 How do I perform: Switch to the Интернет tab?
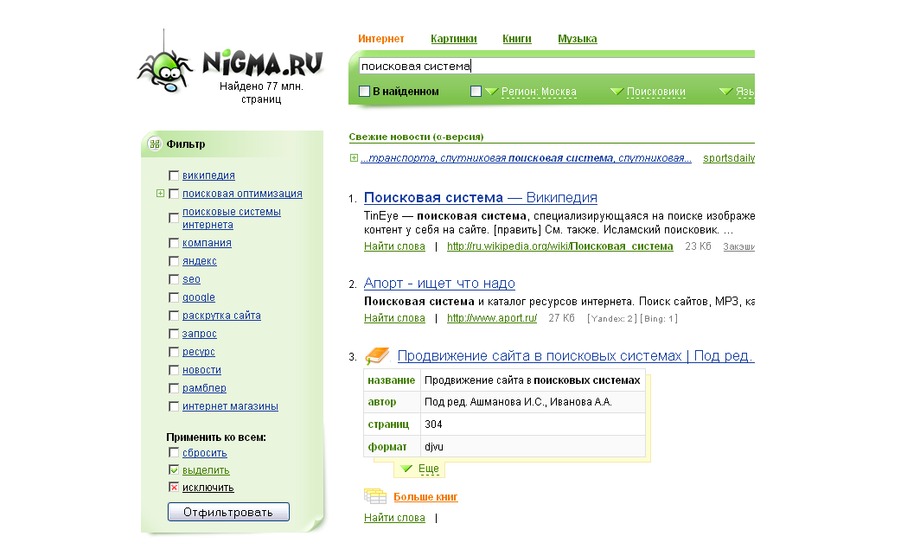click(x=380, y=39)
